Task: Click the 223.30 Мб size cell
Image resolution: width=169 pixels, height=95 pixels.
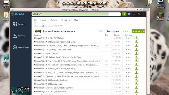Action: click(x=116, y=57)
